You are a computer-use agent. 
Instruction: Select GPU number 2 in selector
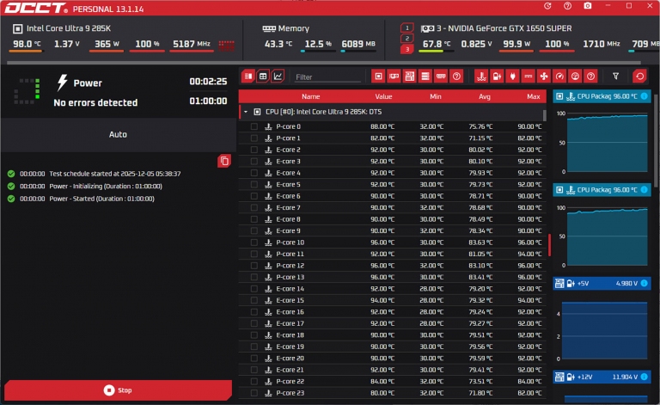pos(406,39)
